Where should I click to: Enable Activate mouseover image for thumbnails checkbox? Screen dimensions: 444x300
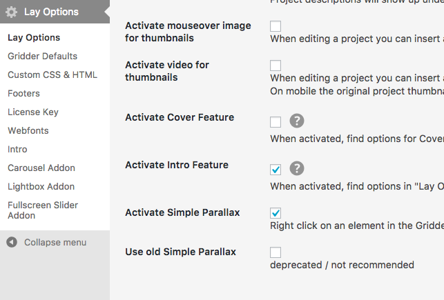coord(276,26)
